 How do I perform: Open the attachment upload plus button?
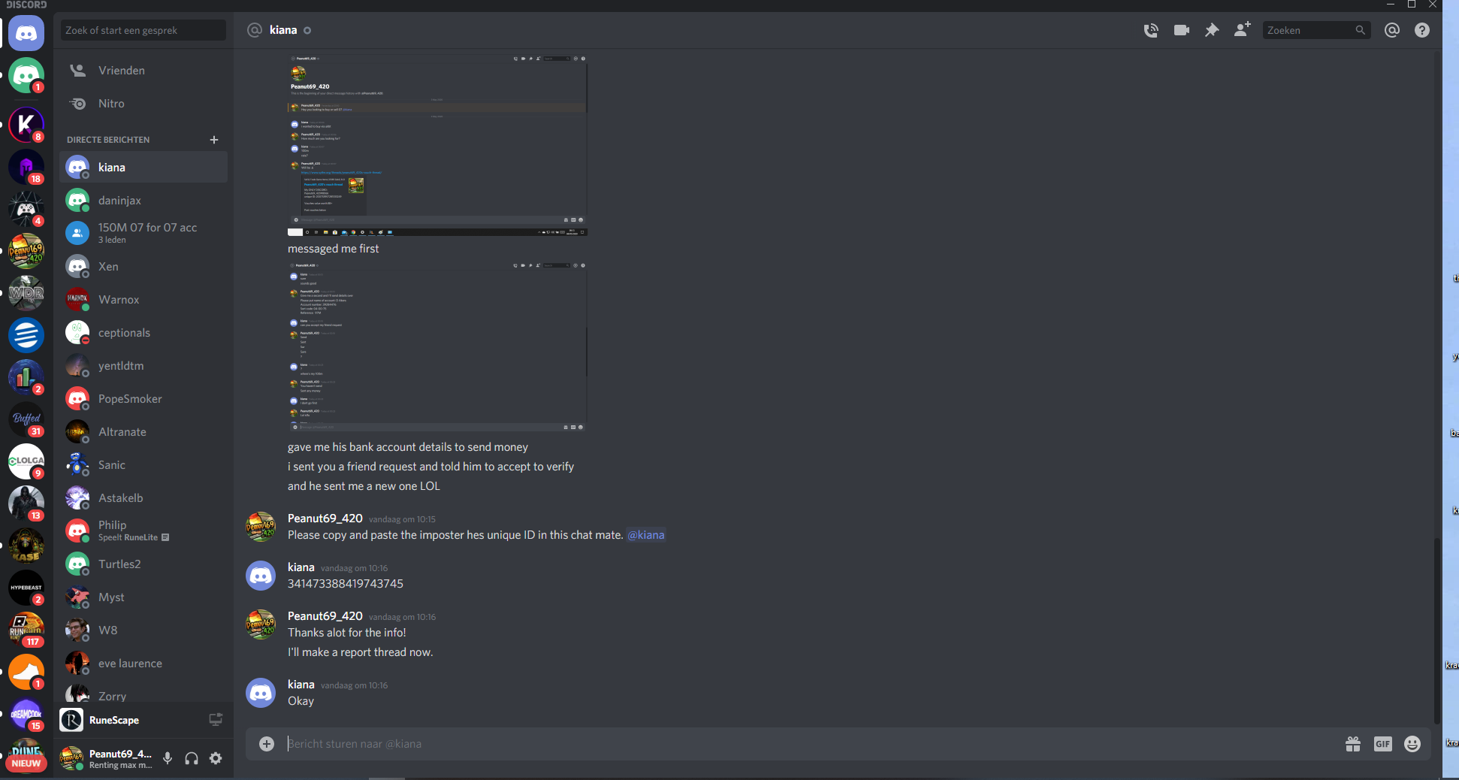[267, 744]
